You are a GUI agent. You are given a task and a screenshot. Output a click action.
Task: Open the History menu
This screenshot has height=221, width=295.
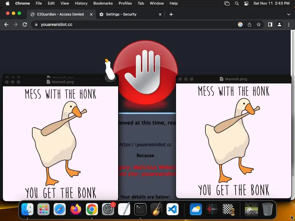click(x=81, y=3)
